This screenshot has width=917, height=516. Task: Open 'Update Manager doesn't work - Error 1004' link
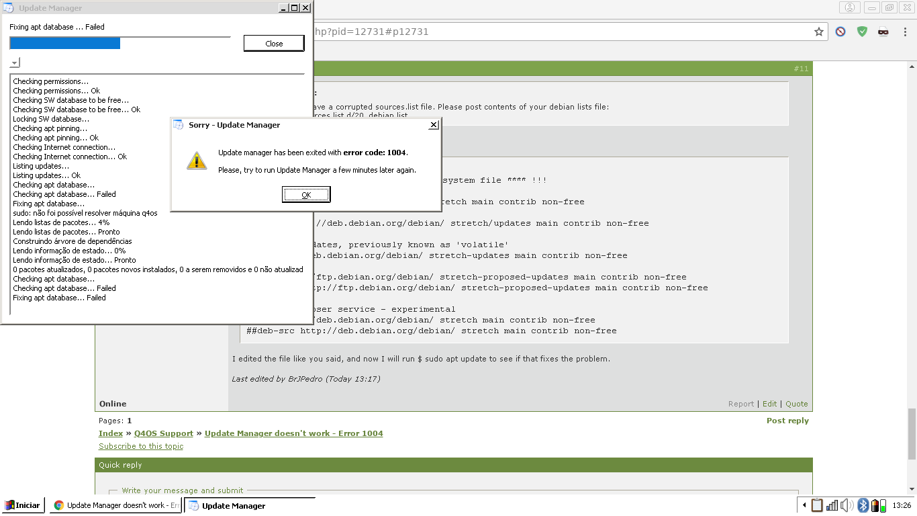[x=293, y=433]
